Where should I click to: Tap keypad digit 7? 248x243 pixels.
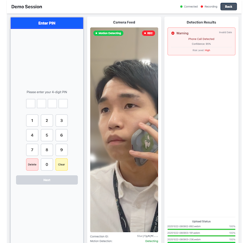[32, 150]
